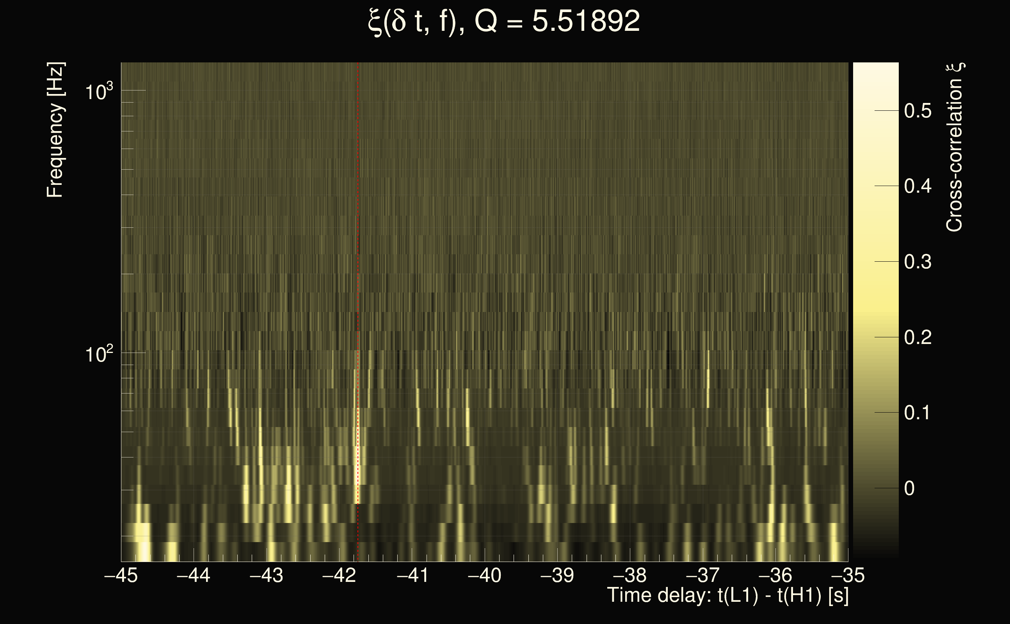Screen dimensions: 1010x624
Task: Click the -45 tick label on the time axis
Action: coord(121,575)
